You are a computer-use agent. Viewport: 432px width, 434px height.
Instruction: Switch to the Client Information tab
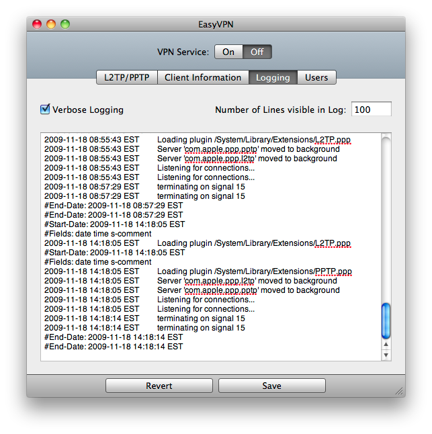[203, 77]
